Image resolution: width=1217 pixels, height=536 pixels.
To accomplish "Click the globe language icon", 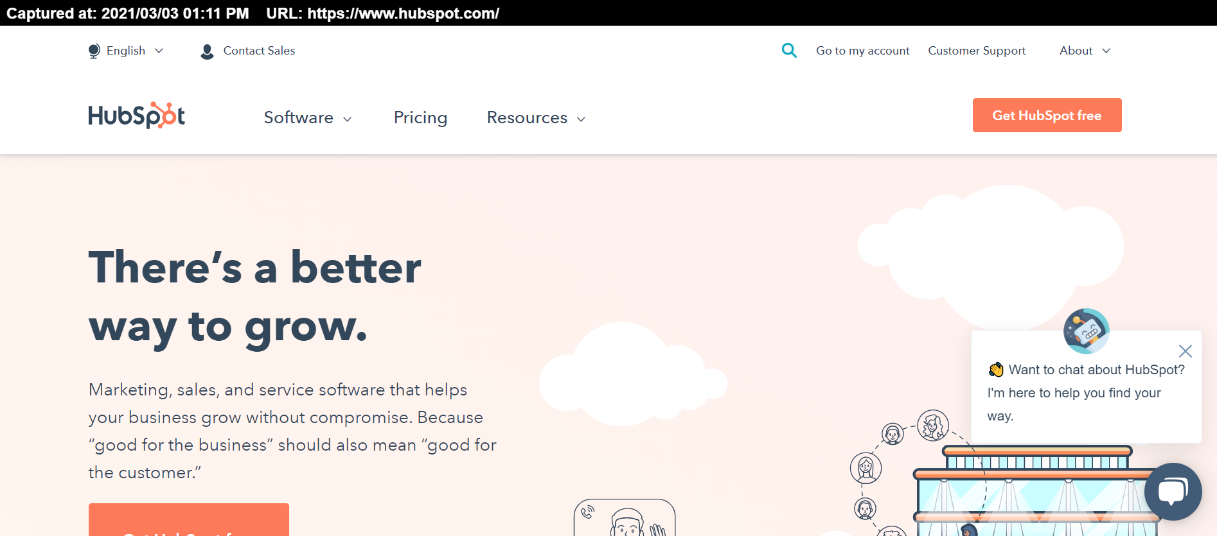I will pyautogui.click(x=94, y=51).
